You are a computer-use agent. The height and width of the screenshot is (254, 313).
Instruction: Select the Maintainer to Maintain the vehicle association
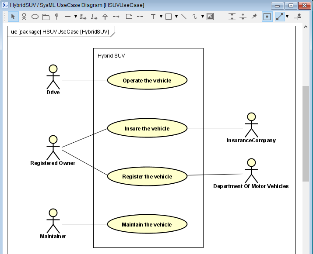pyautogui.click(x=84, y=224)
